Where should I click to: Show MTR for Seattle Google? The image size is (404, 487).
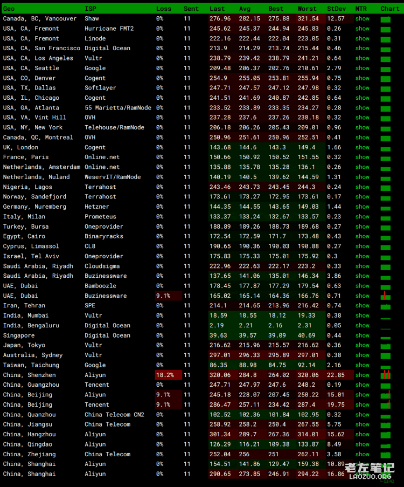tap(363, 68)
